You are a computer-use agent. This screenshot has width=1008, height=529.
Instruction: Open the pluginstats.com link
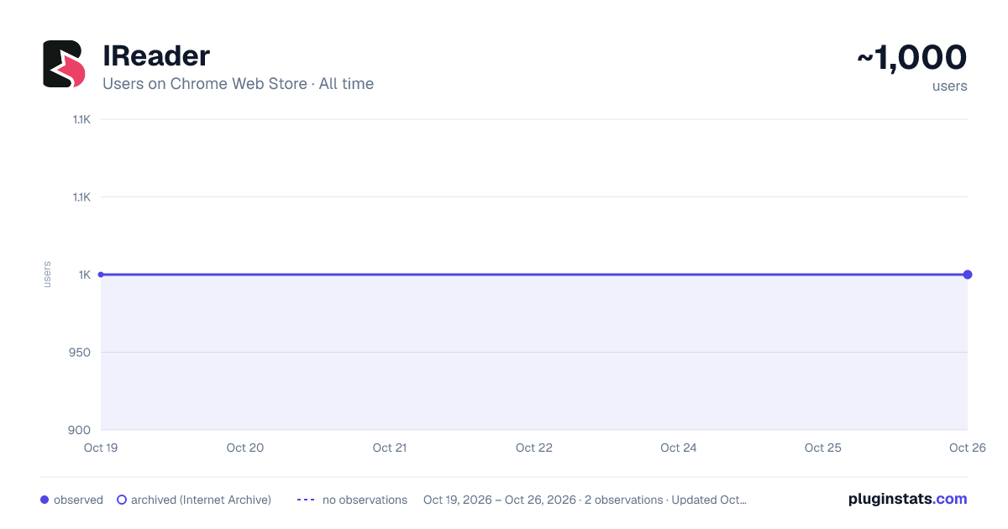tap(908, 499)
